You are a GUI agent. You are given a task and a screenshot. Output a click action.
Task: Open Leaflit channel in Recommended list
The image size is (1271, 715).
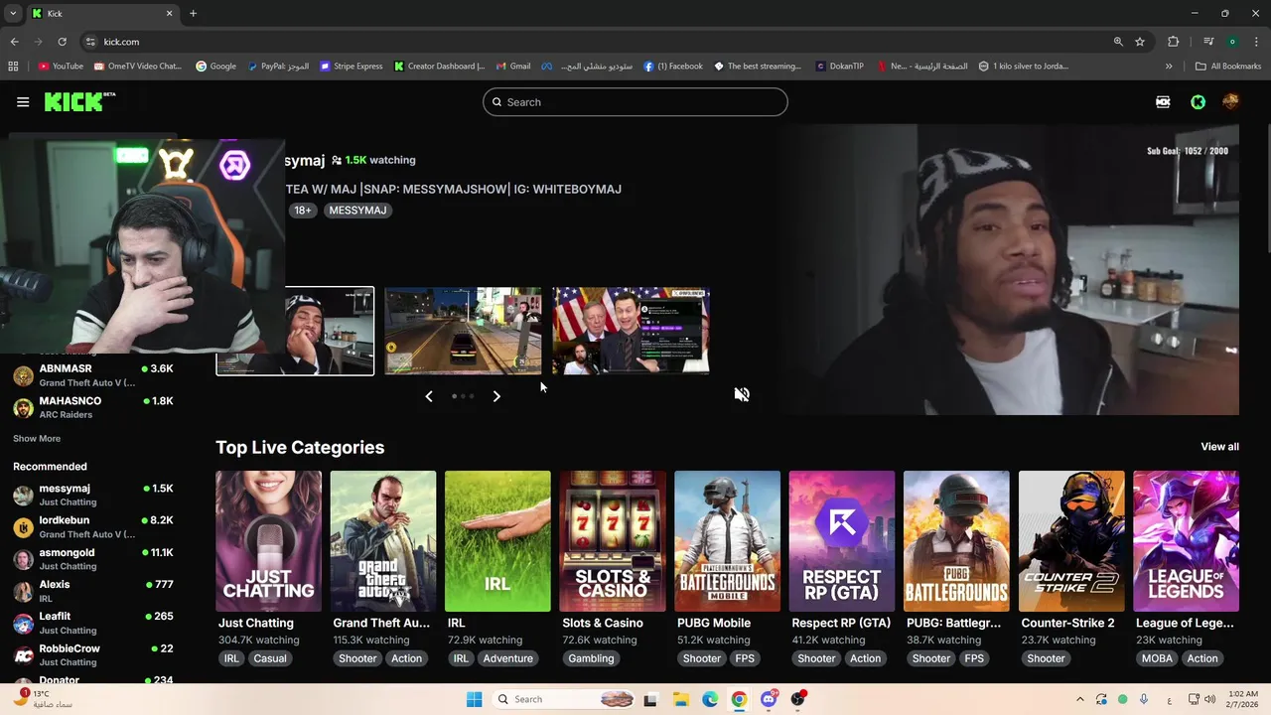(x=93, y=623)
